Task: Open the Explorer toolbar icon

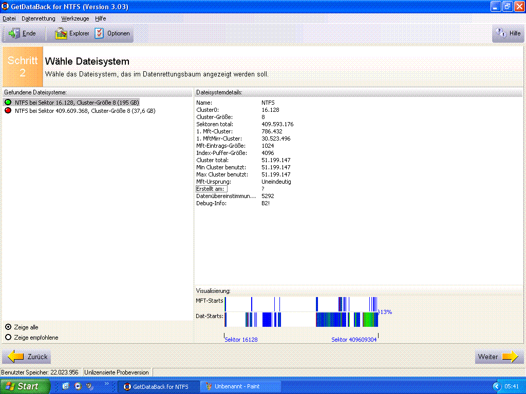Action: click(61, 33)
